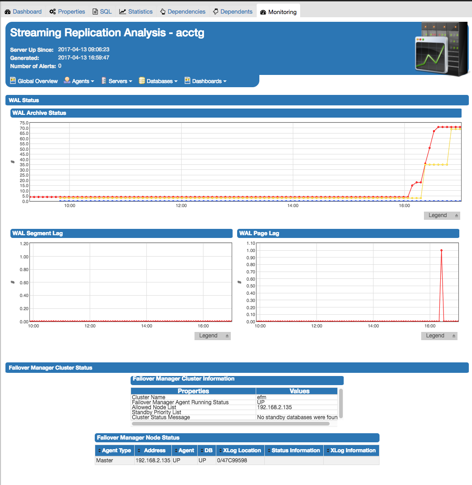Click the WAL Page Lag chart title

348,233
